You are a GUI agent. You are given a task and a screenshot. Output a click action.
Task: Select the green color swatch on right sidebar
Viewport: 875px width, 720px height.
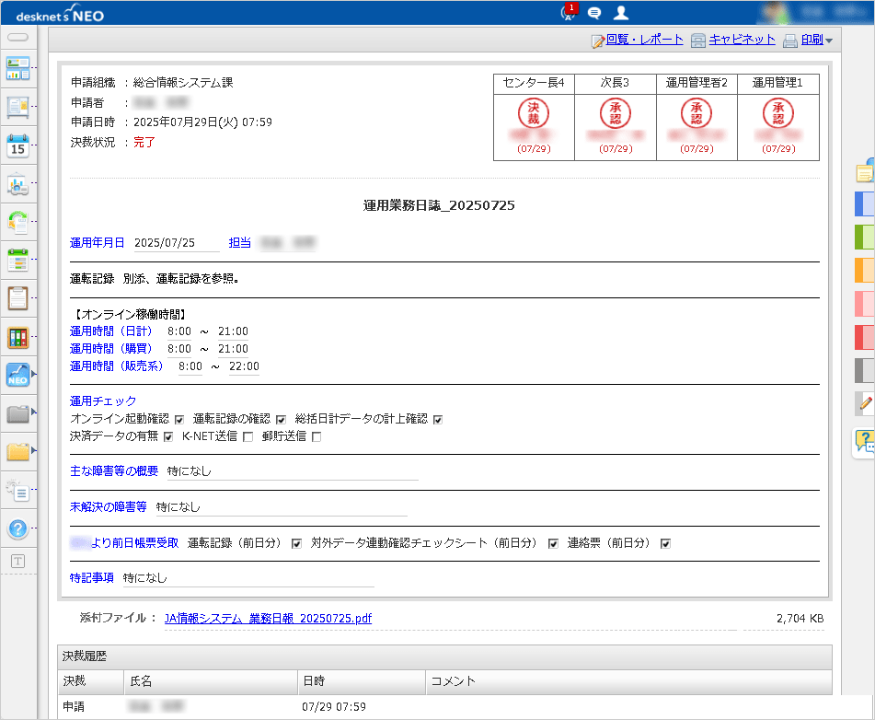863,237
